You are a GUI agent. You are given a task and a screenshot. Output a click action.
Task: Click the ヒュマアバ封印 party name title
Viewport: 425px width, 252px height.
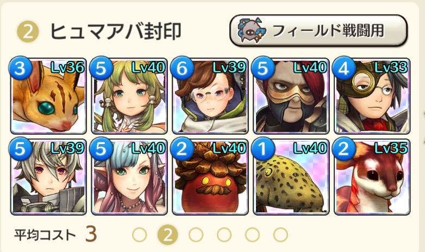116,31
